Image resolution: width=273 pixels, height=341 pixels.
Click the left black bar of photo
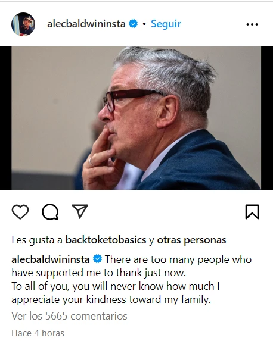6,118
